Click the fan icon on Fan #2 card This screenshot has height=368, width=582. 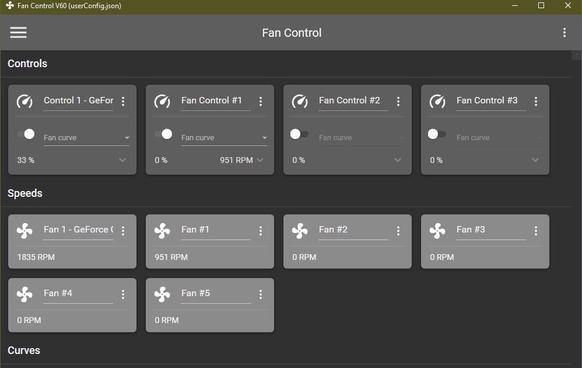point(299,230)
